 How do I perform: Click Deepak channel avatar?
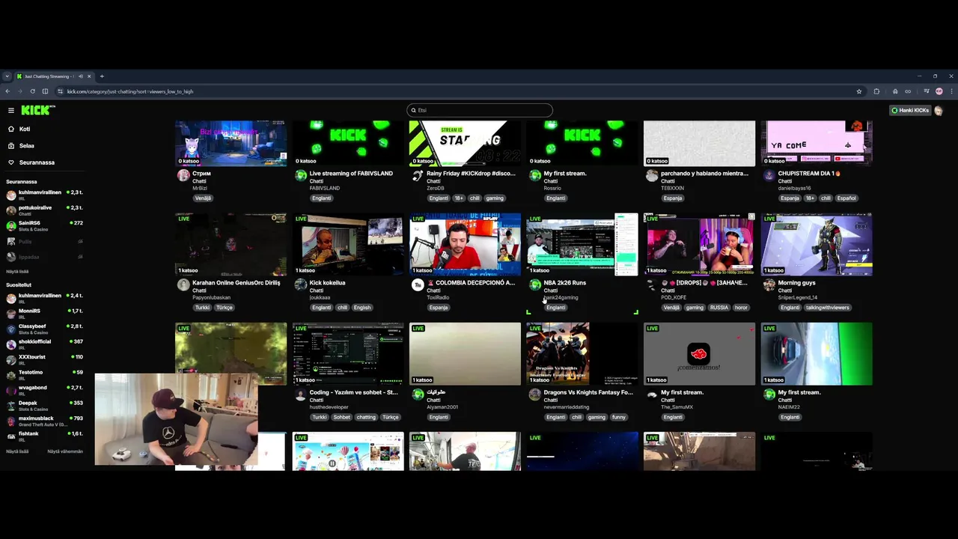tap(11, 406)
